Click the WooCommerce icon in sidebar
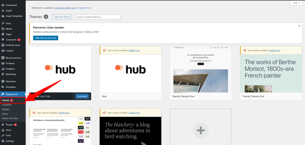 pos(3,58)
